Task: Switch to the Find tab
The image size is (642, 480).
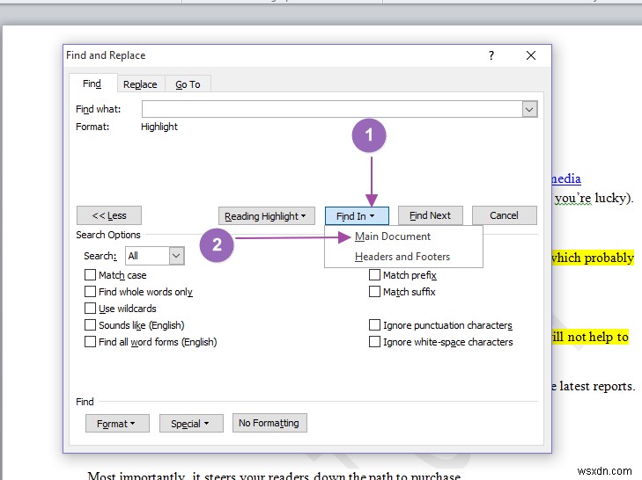Action: [x=92, y=84]
